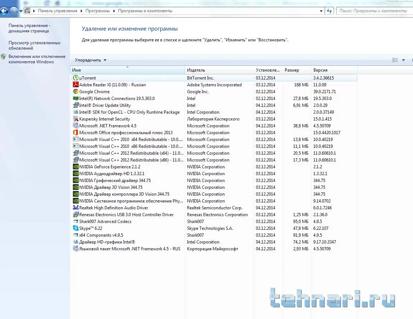Click the Back navigation arrow button
The image size is (413, 319).
pyautogui.click(x=4, y=11)
